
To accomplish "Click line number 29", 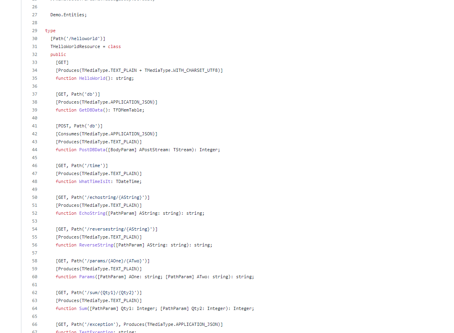I will tap(34, 31).
